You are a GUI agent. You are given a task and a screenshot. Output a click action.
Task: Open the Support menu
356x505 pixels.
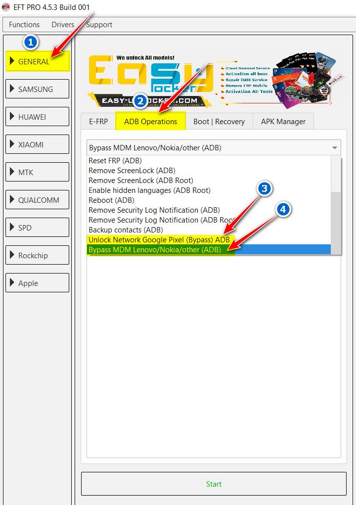99,24
